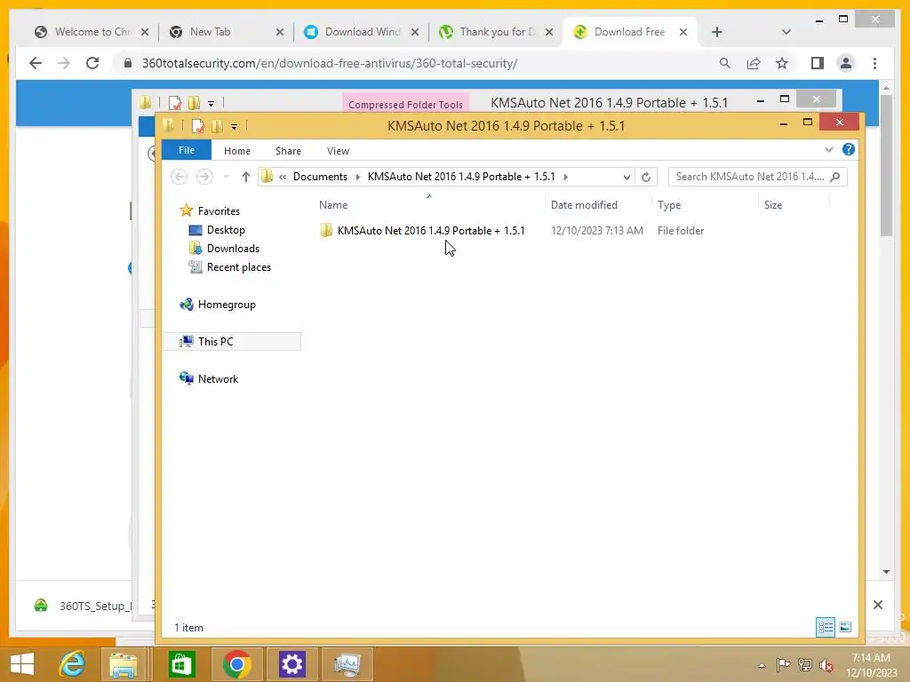Expand breadcrumb arrow after KMSAuto folder

[x=565, y=177]
